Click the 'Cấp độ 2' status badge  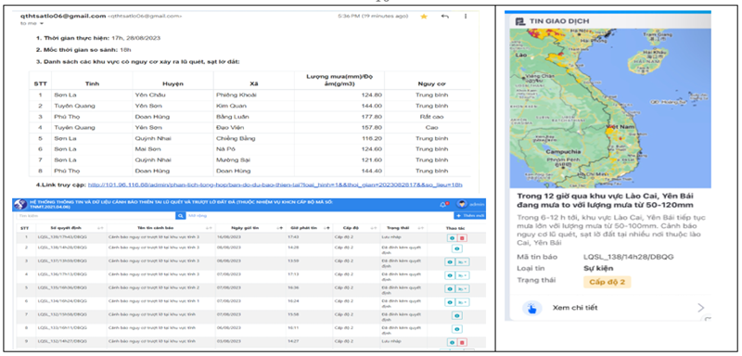click(x=607, y=282)
